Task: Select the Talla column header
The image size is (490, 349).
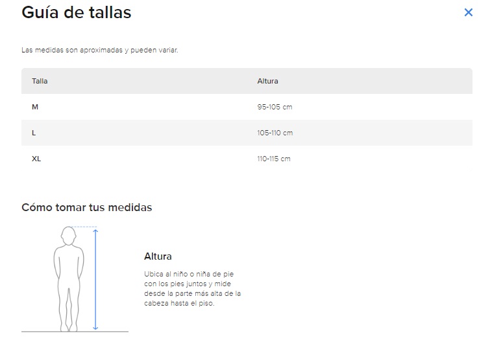Action: [40, 81]
